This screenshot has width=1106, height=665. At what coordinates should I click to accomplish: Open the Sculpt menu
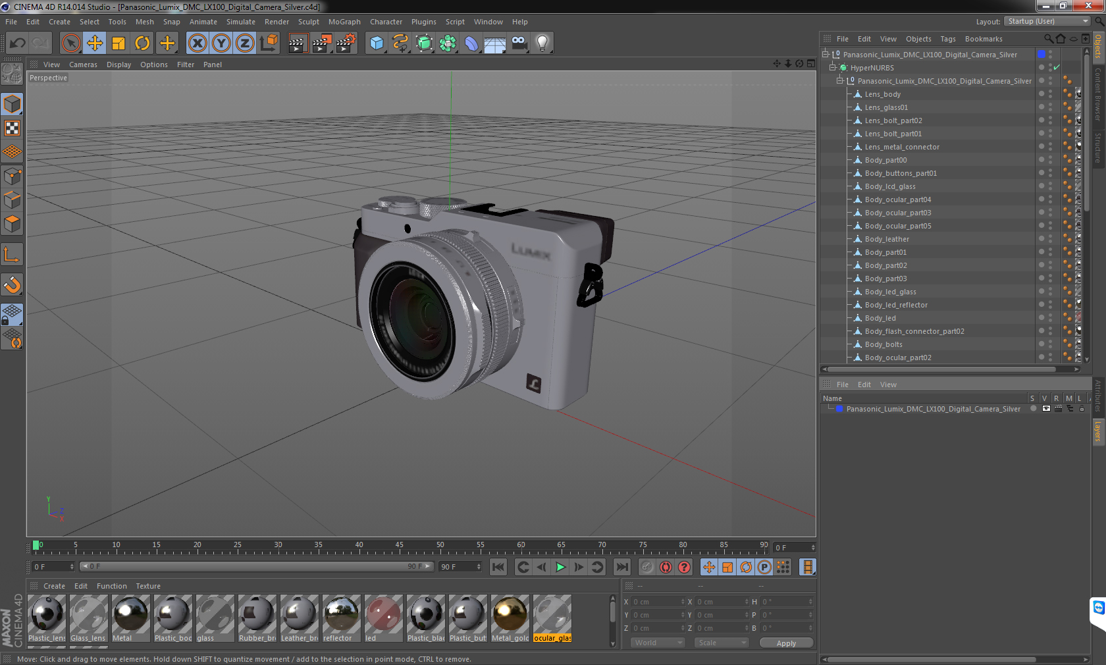pos(309,22)
